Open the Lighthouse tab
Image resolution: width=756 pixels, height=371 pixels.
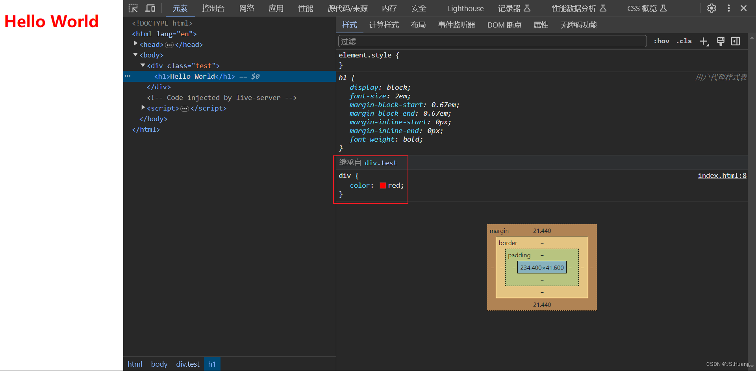coord(465,8)
